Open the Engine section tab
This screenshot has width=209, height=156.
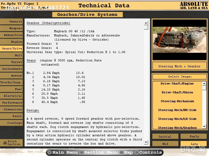(x=11, y=42)
